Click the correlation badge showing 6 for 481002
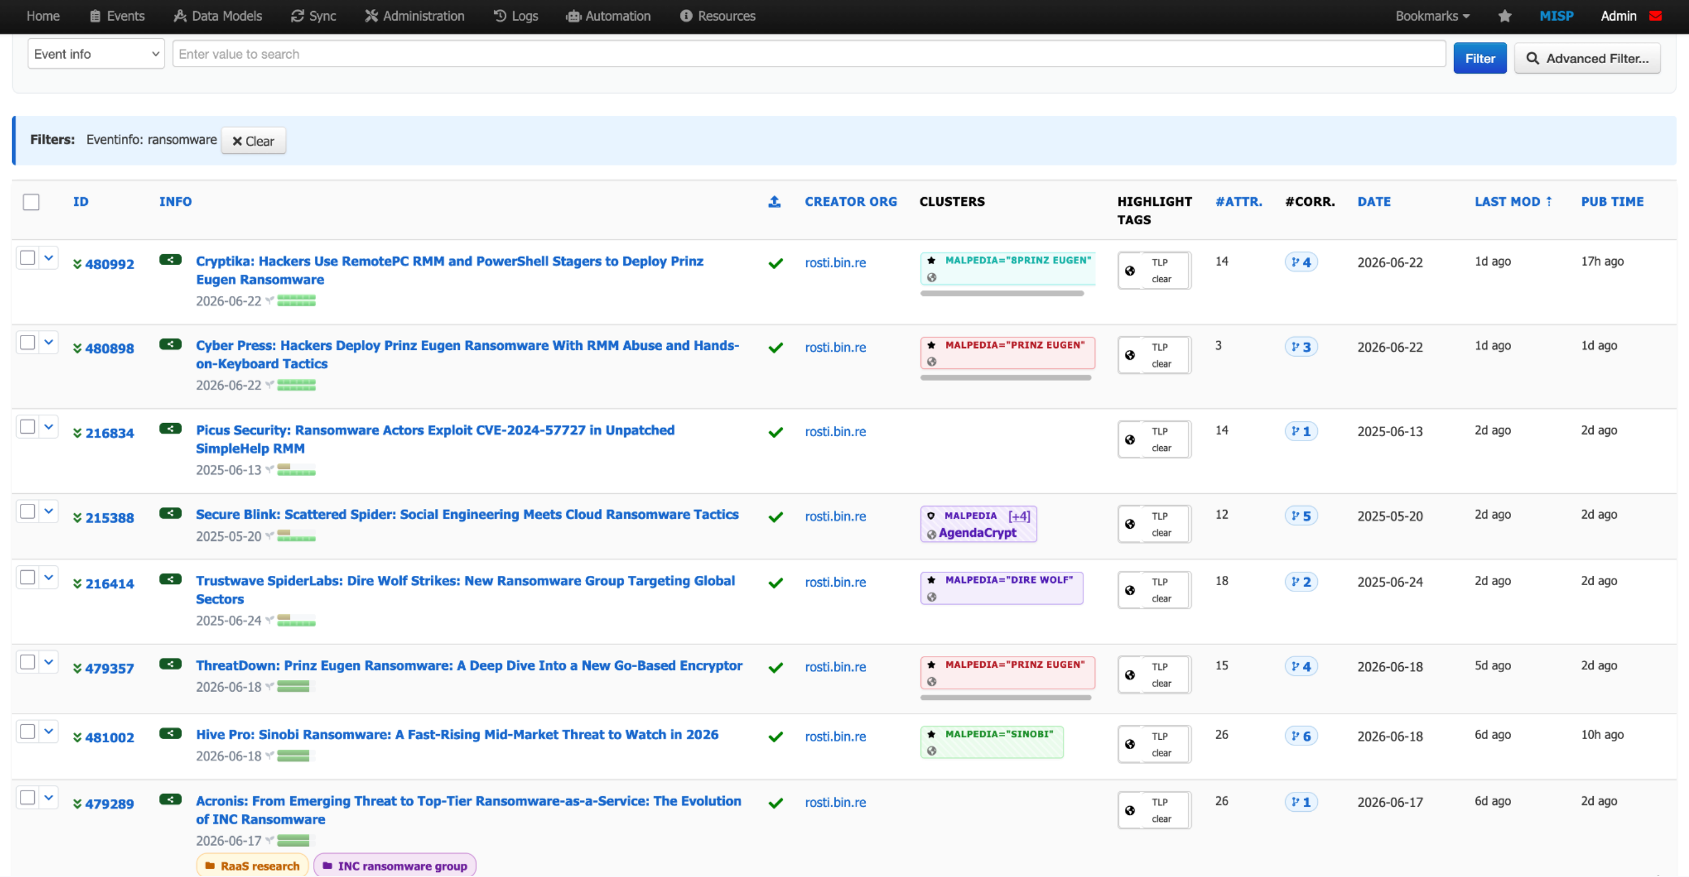The height and width of the screenshot is (877, 1689). 1301,735
